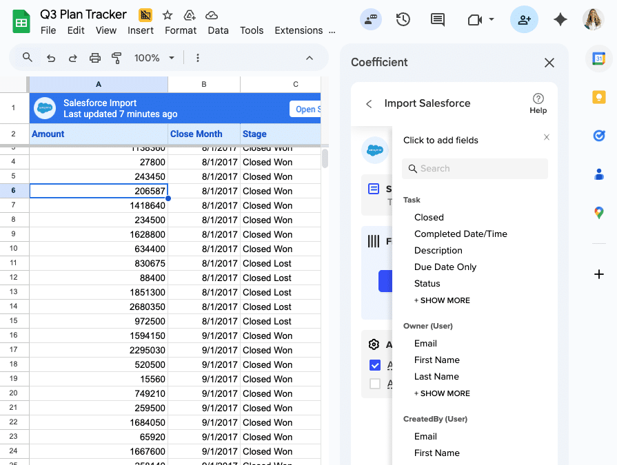Expand Owner (User) fields with SHOW MORE
The image size is (617, 465).
pos(442,393)
